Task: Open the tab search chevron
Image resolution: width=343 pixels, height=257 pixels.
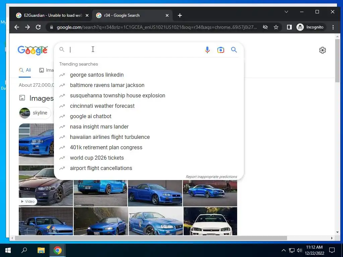Action: [x=286, y=12]
